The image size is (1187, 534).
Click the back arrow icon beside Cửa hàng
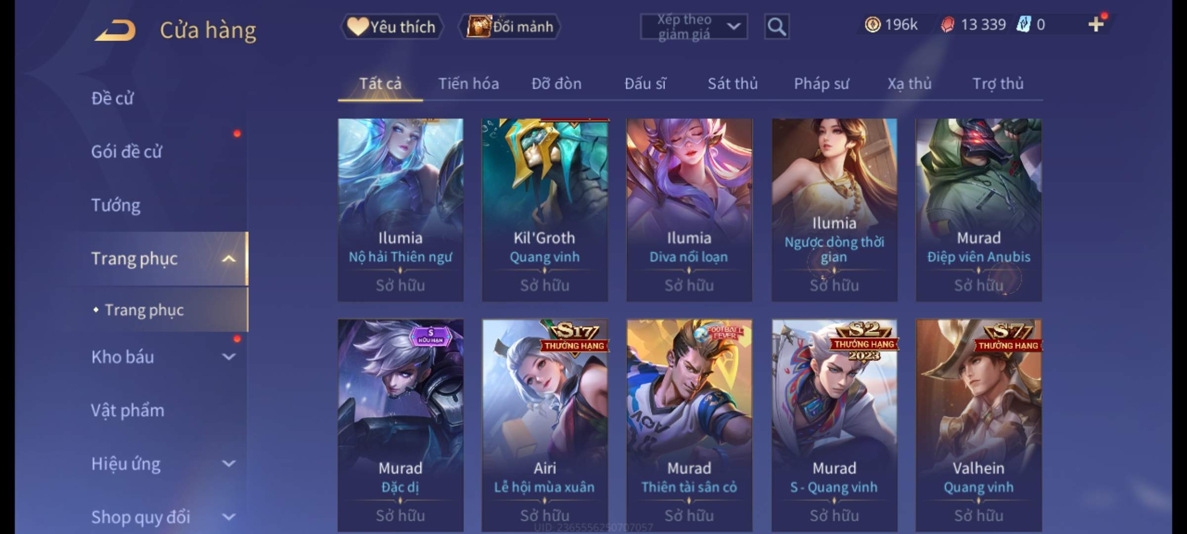116,31
